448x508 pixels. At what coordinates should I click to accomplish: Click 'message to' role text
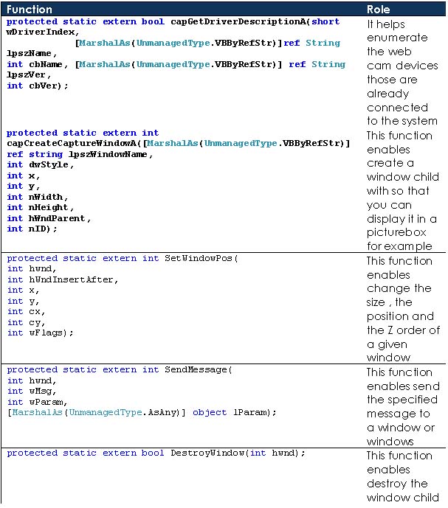[399, 414]
